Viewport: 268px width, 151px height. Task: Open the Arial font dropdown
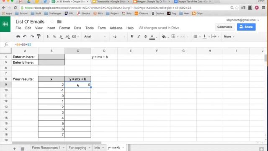[x=95, y=36]
